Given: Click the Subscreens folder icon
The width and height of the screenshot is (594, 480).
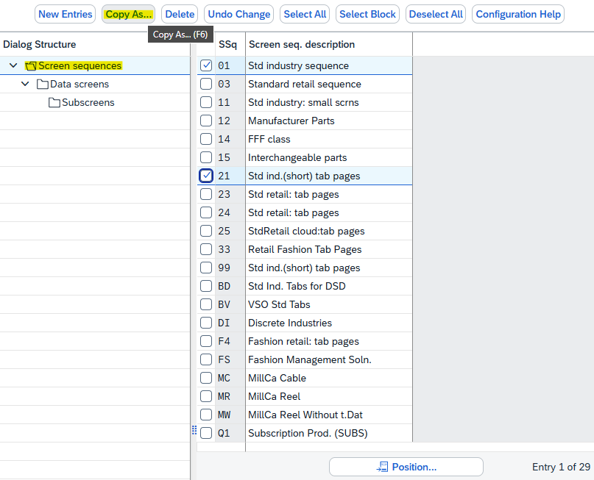Looking at the screenshot, I should (x=54, y=103).
